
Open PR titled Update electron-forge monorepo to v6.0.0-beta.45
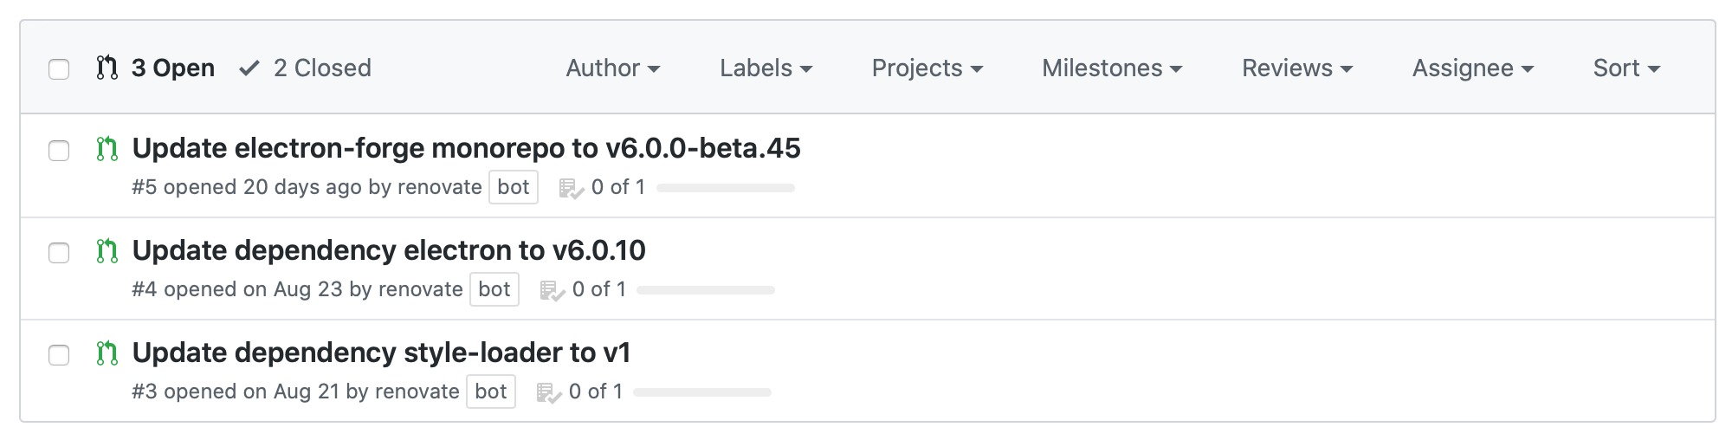point(466,148)
